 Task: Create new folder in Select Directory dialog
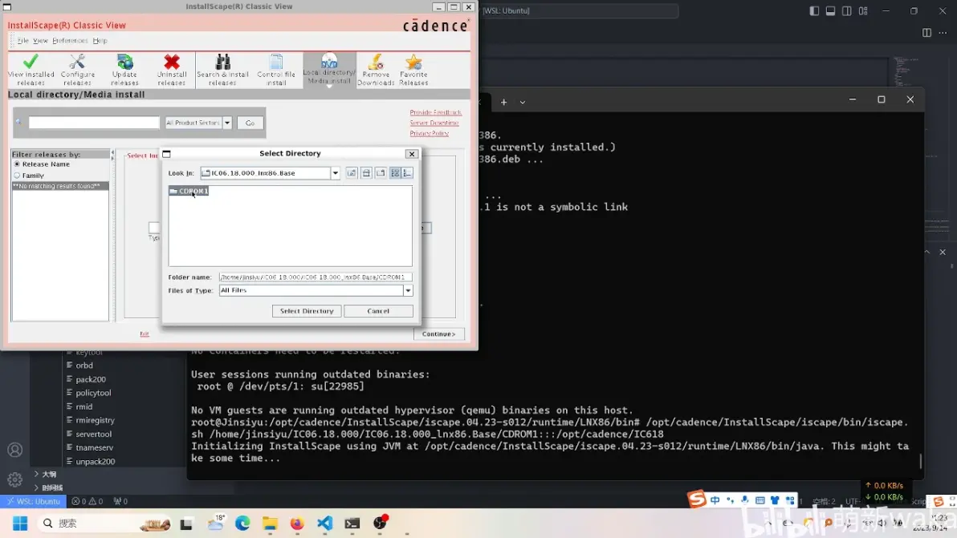(381, 173)
